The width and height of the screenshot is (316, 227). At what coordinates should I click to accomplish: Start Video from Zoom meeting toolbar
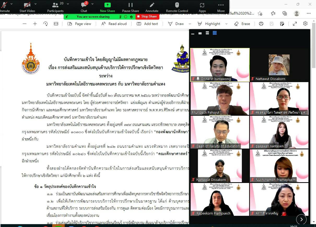(27, 7)
